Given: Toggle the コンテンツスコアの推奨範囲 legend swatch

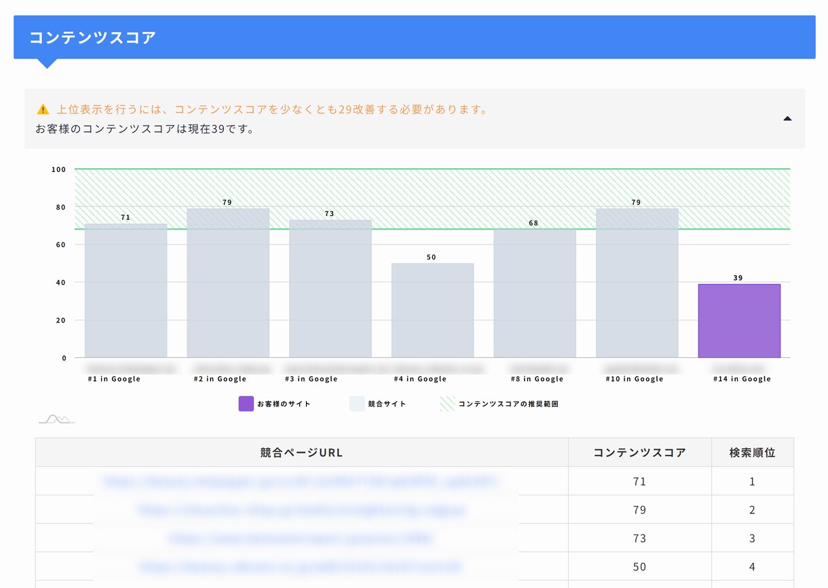Looking at the screenshot, I should coord(447,404).
